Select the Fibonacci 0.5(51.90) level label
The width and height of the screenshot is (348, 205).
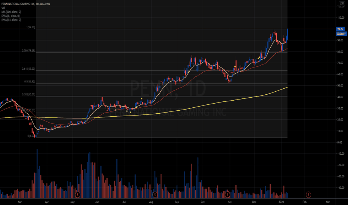pyautogui.click(x=30, y=82)
